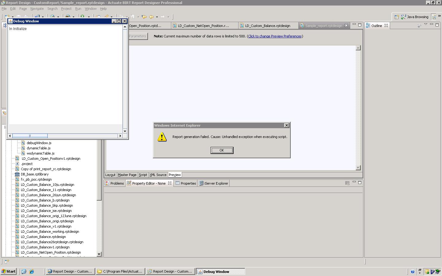Select Copy of print_report_rc.rptdesign file

46,169
